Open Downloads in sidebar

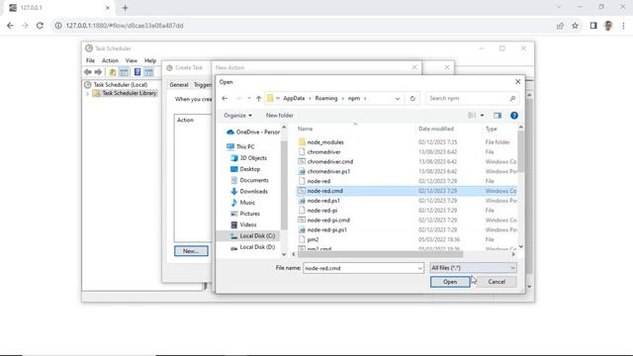[x=249, y=191]
